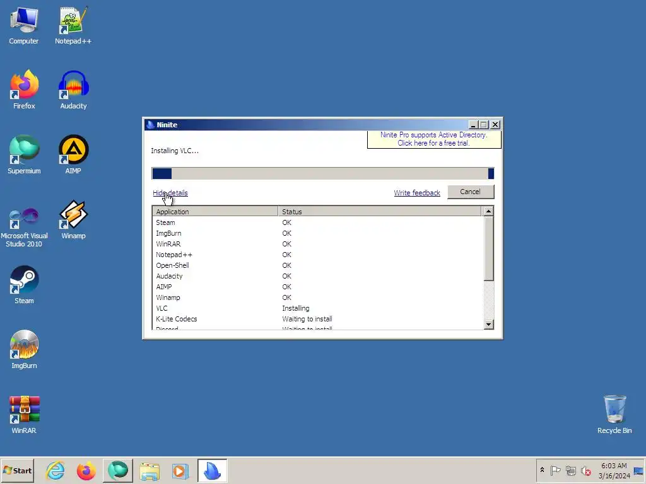Open Windows Media Player taskbar icon

point(180,470)
